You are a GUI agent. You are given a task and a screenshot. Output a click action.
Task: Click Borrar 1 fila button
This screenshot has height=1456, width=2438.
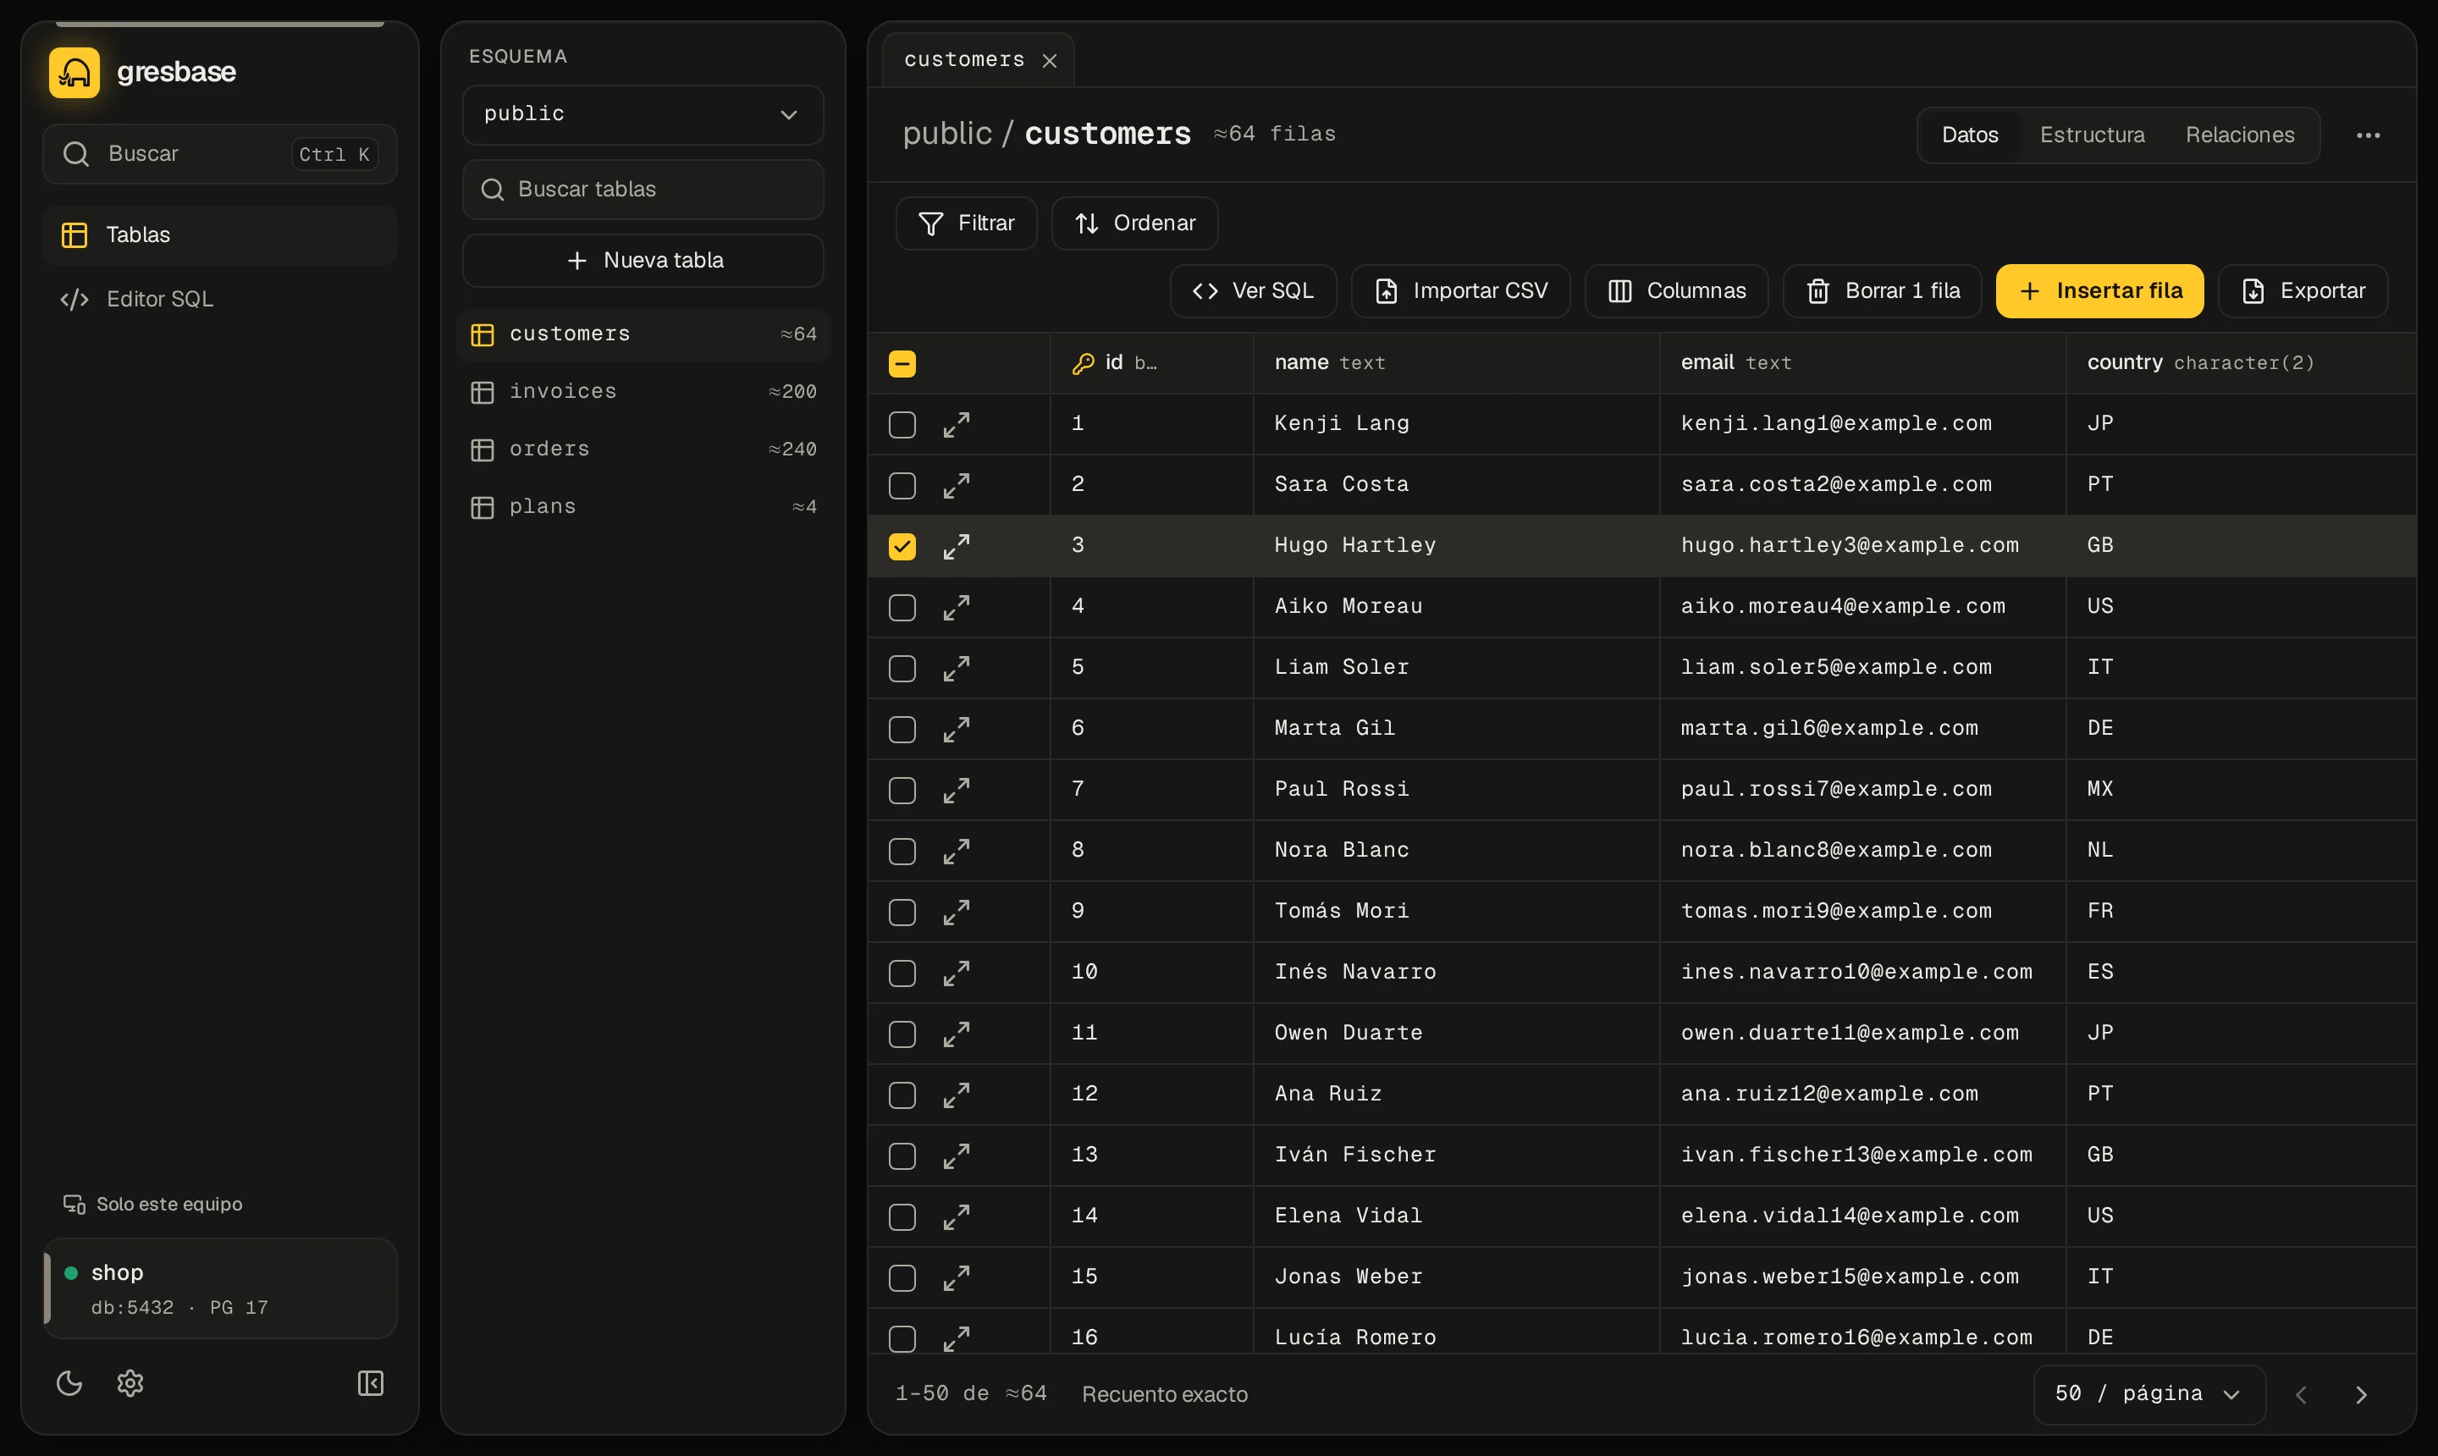pos(1882,291)
